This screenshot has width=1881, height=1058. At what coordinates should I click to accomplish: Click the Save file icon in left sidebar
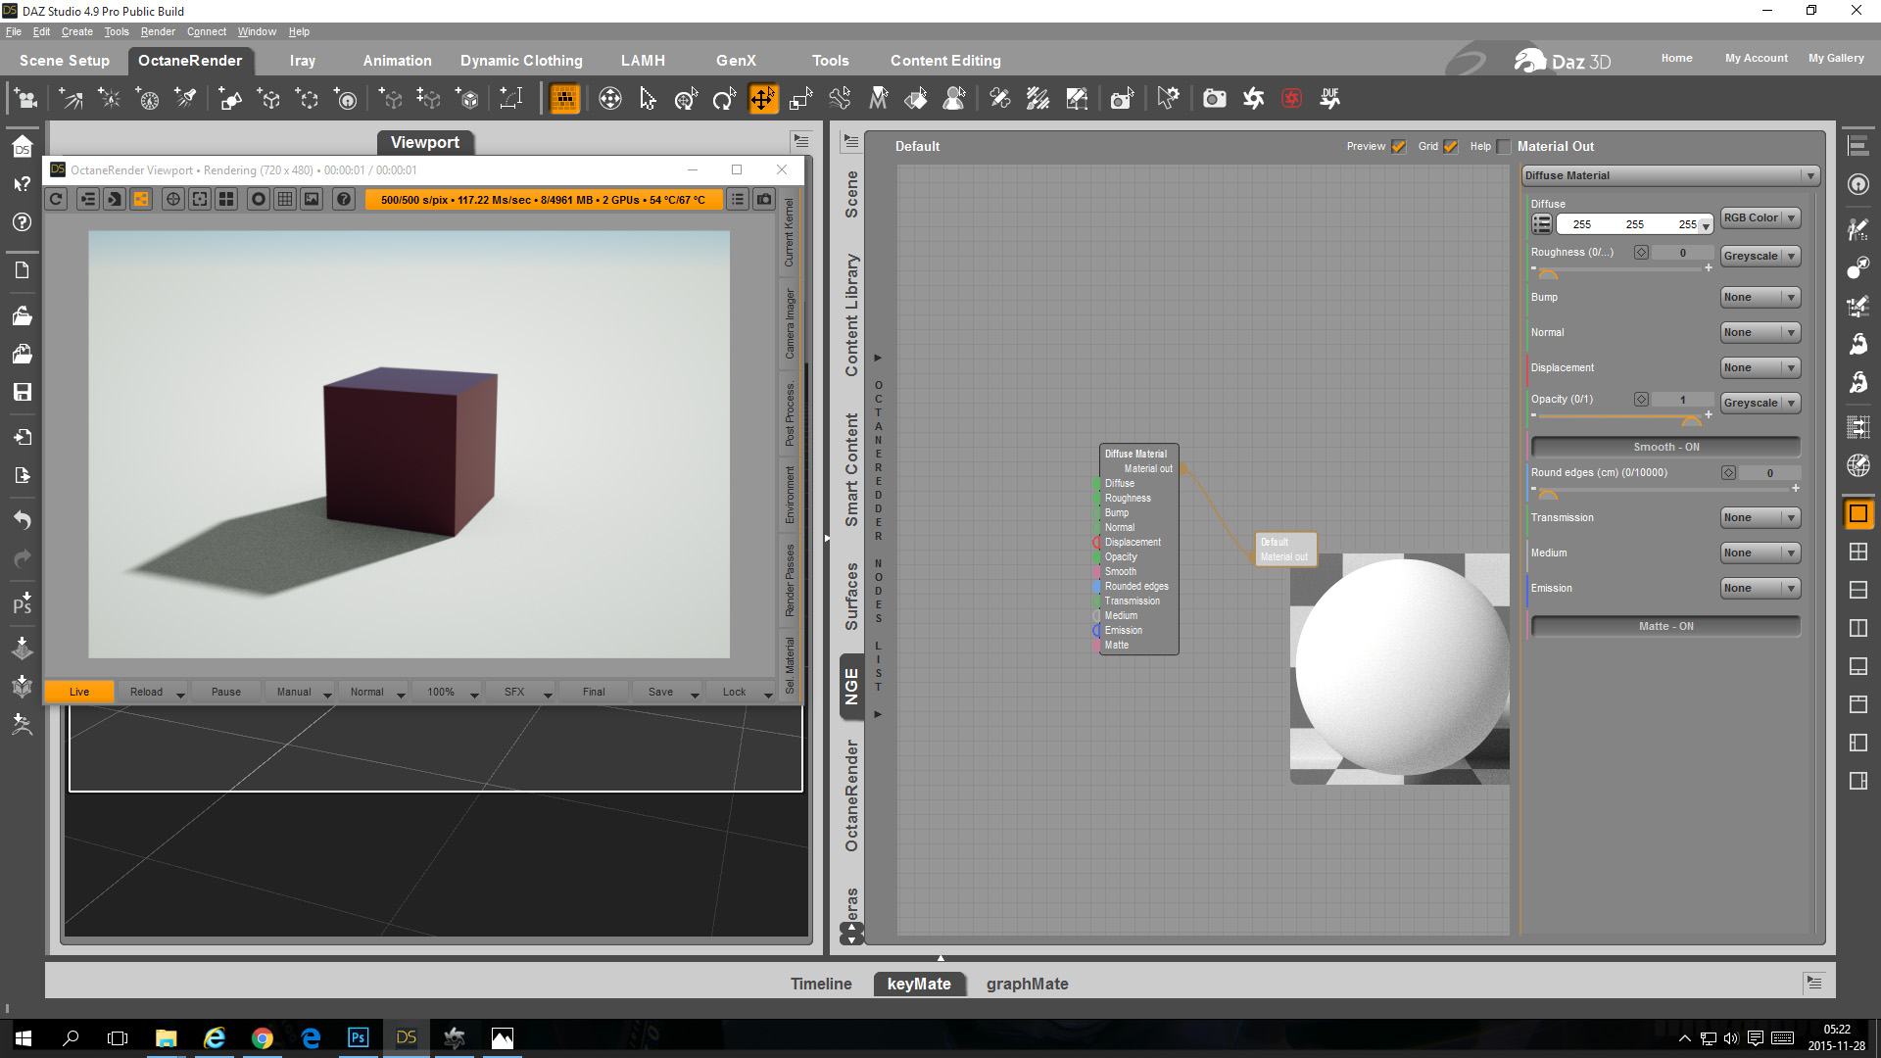[x=22, y=392]
